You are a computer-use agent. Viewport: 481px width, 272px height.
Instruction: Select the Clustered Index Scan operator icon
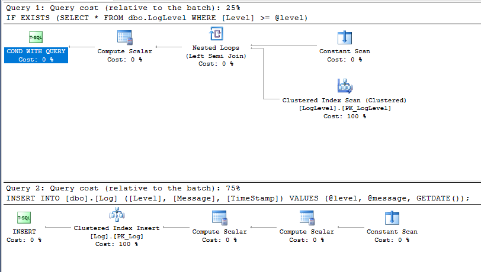[344, 86]
